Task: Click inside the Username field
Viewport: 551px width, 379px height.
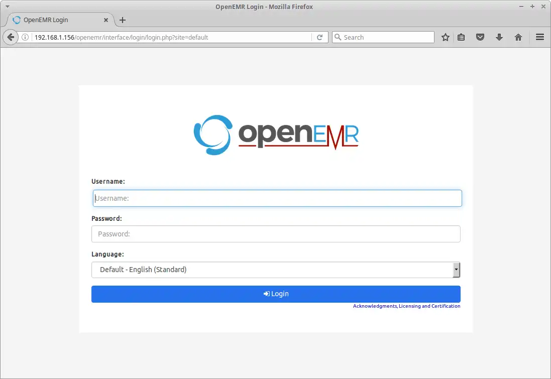Action: click(x=276, y=198)
